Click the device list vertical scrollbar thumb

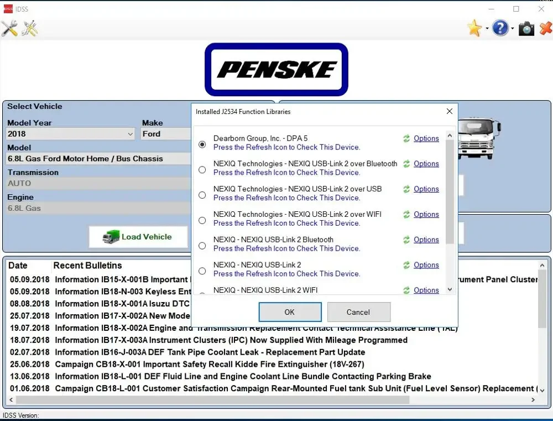[x=450, y=192]
